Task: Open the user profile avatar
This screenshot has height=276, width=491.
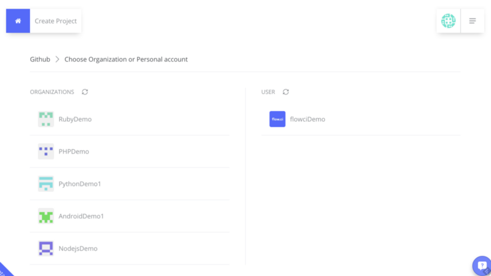Action: (x=449, y=21)
